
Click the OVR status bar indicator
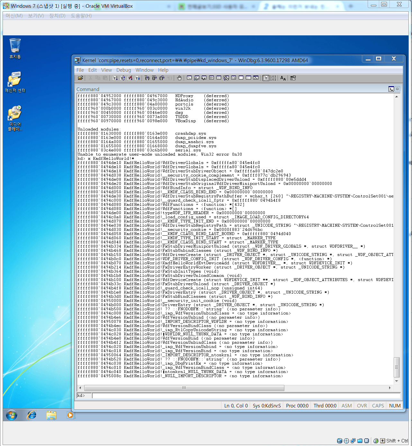(362, 405)
